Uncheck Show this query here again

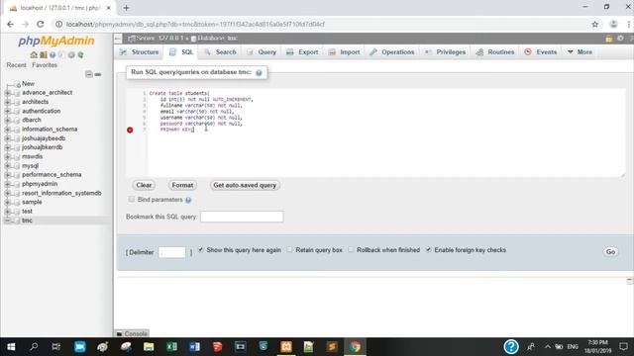(200, 250)
